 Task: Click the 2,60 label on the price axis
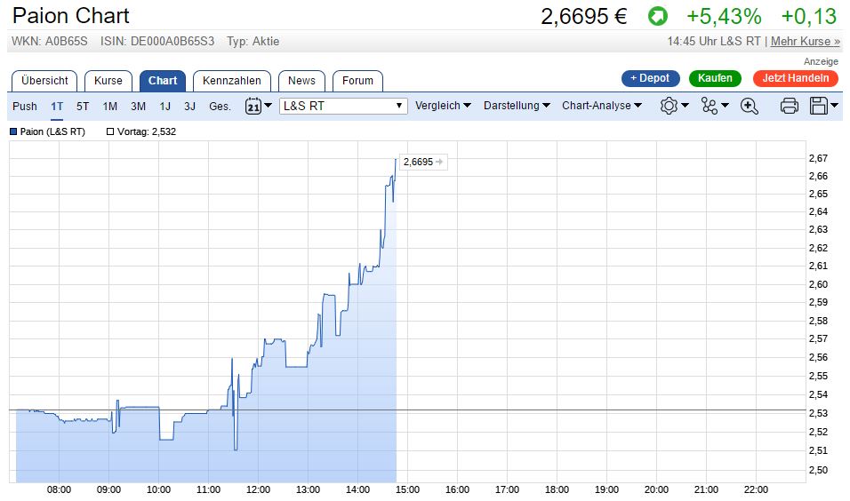(x=818, y=284)
